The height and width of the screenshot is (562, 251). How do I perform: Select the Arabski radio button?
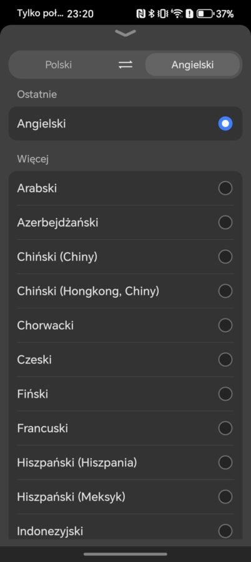pyautogui.click(x=225, y=188)
